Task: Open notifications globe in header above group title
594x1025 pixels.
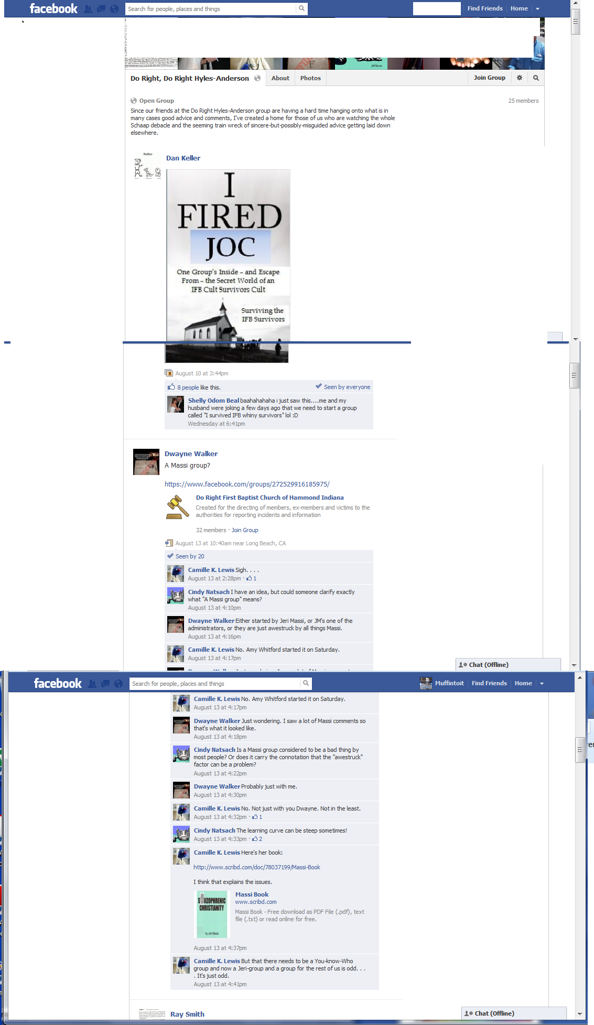Action: tap(114, 9)
